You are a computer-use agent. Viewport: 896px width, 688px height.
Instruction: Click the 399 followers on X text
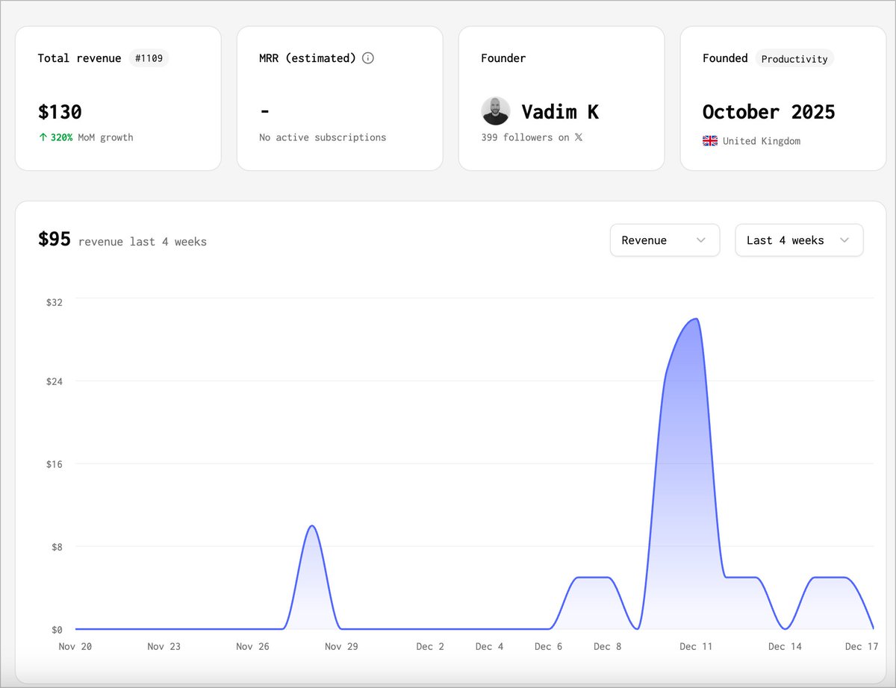(532, 137)
